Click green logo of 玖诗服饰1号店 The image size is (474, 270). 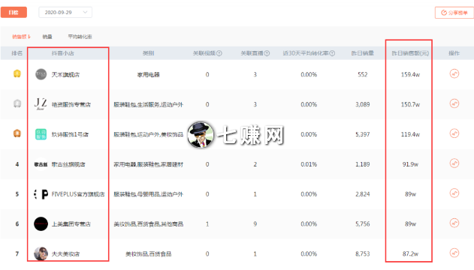(41, 134)
